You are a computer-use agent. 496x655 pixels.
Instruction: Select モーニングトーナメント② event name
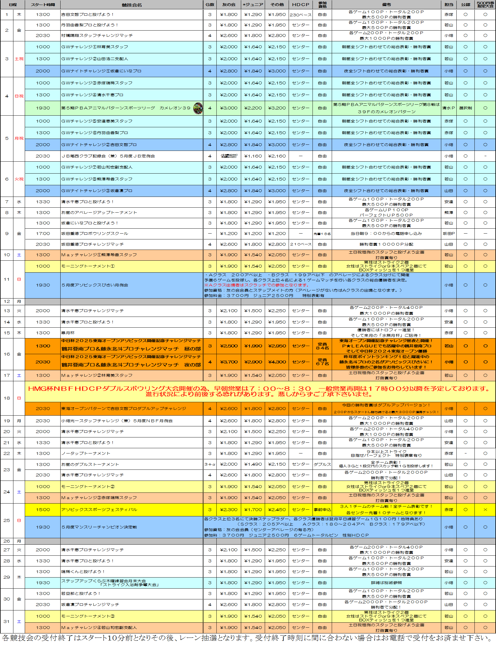click(88, 486)
